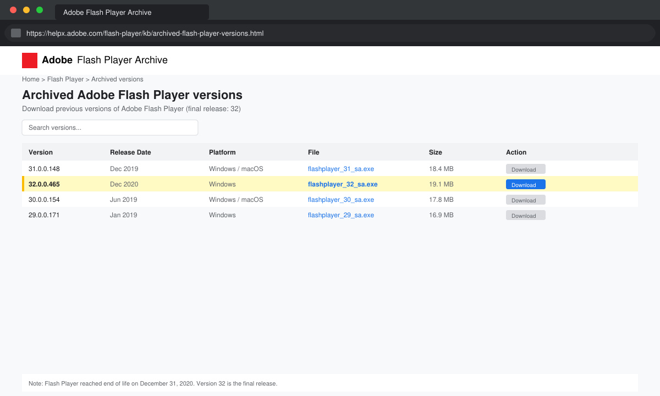Click the browser address bar URL
This screenshot has width=660, height=396.
click(145, 33)
